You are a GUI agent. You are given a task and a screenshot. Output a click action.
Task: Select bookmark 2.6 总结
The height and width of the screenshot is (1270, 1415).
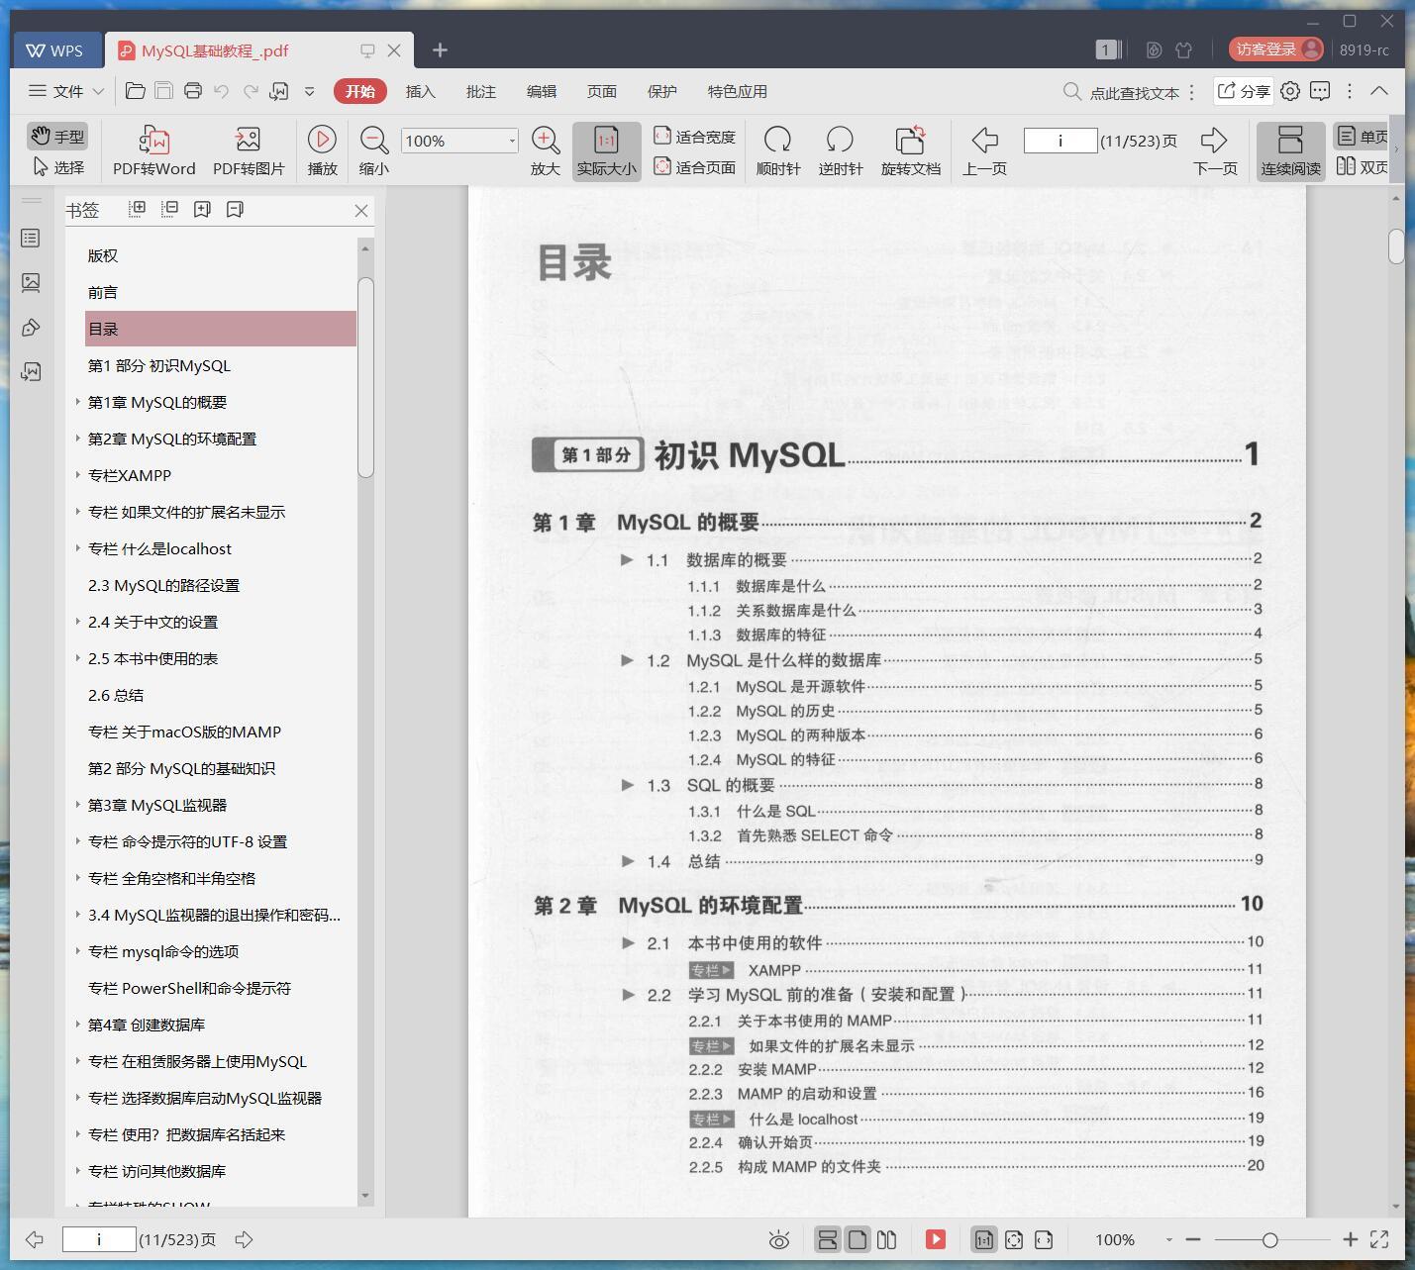[116, 695]
